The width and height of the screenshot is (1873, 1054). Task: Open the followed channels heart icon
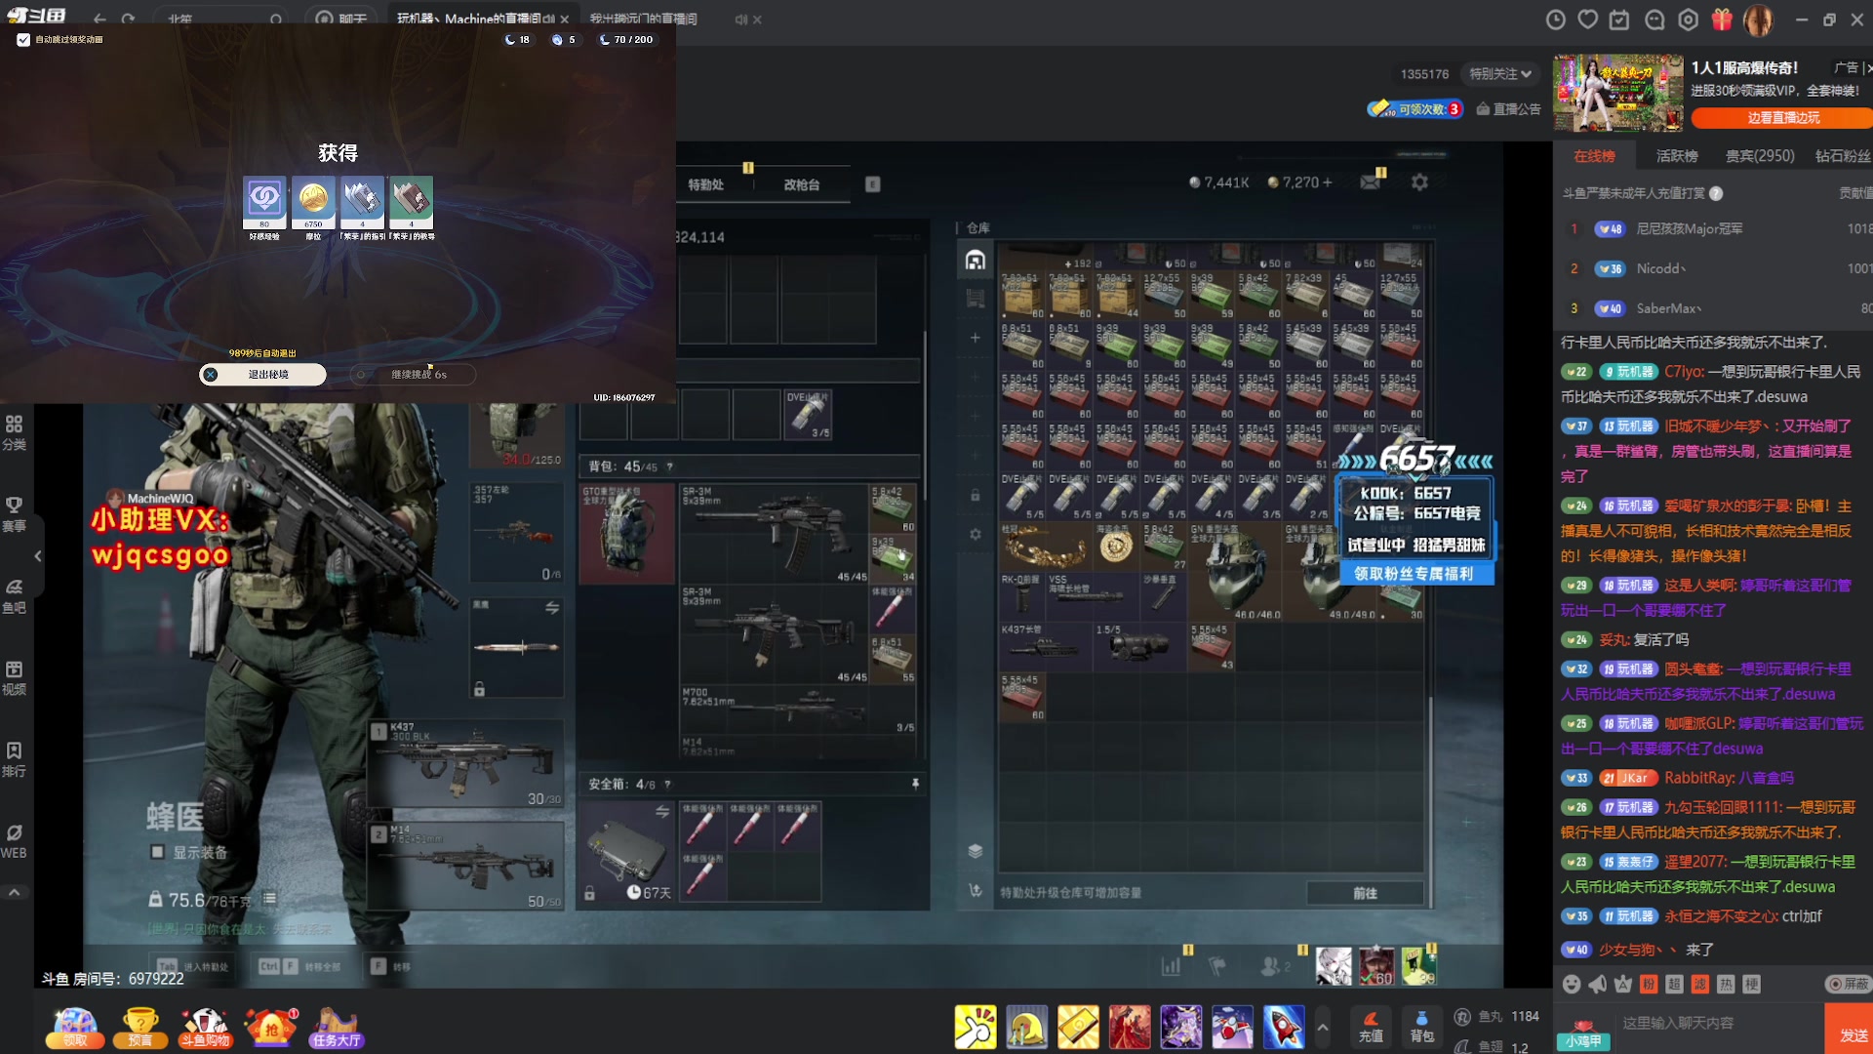click(x=1588, y=20)
